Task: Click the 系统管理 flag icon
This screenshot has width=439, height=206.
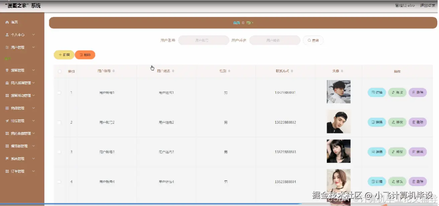Action: [7, 159]
